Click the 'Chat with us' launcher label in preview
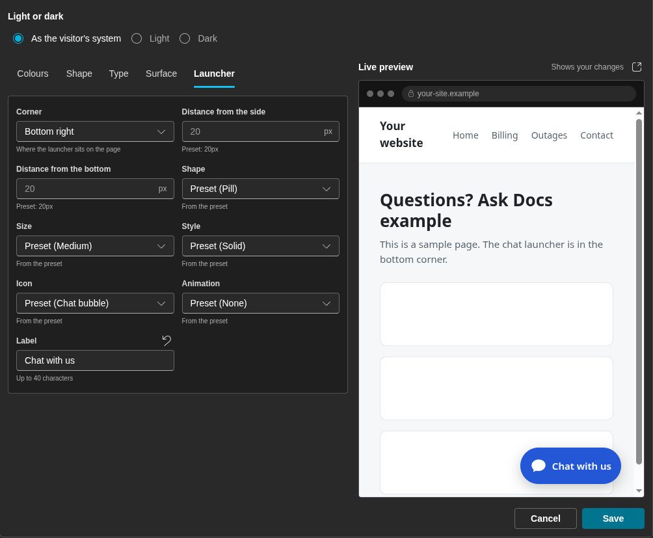 581,466
